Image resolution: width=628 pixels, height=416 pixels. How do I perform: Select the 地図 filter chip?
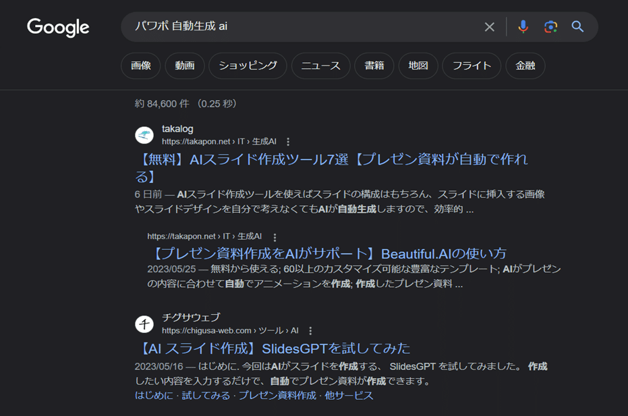point(418,66)
